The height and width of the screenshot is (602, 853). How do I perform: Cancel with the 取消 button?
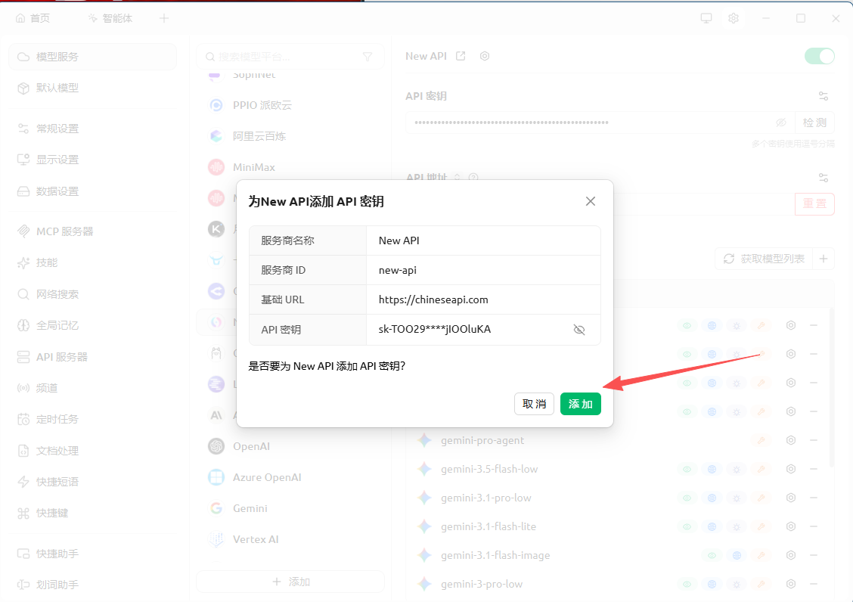coord(534,404)
